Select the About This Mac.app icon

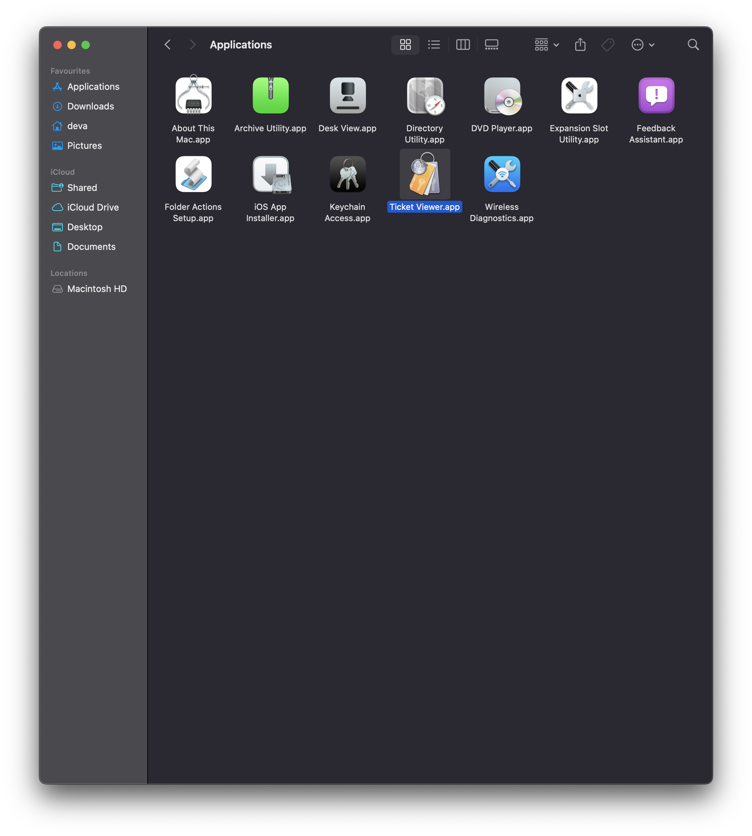pos(193,95)
